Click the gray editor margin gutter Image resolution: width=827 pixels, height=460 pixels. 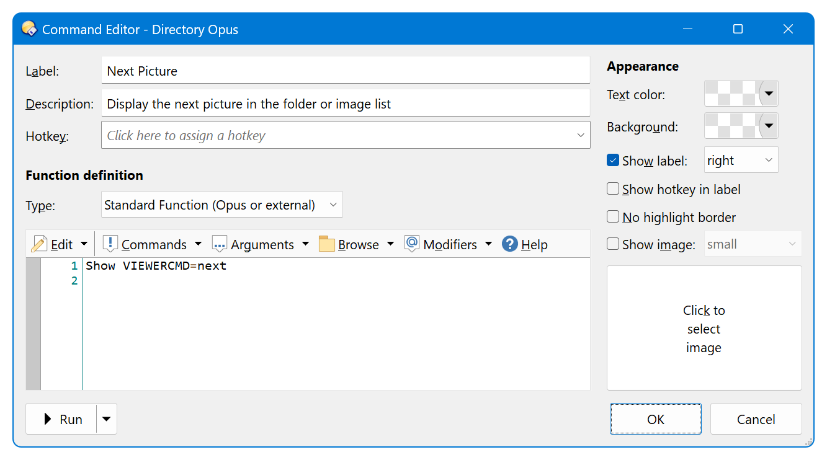[x=33, y=324]
